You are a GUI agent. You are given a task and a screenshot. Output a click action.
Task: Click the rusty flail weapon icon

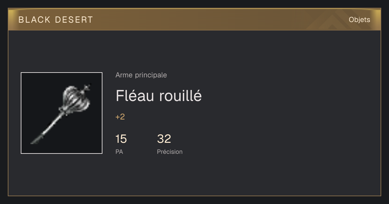click(62, 113)
